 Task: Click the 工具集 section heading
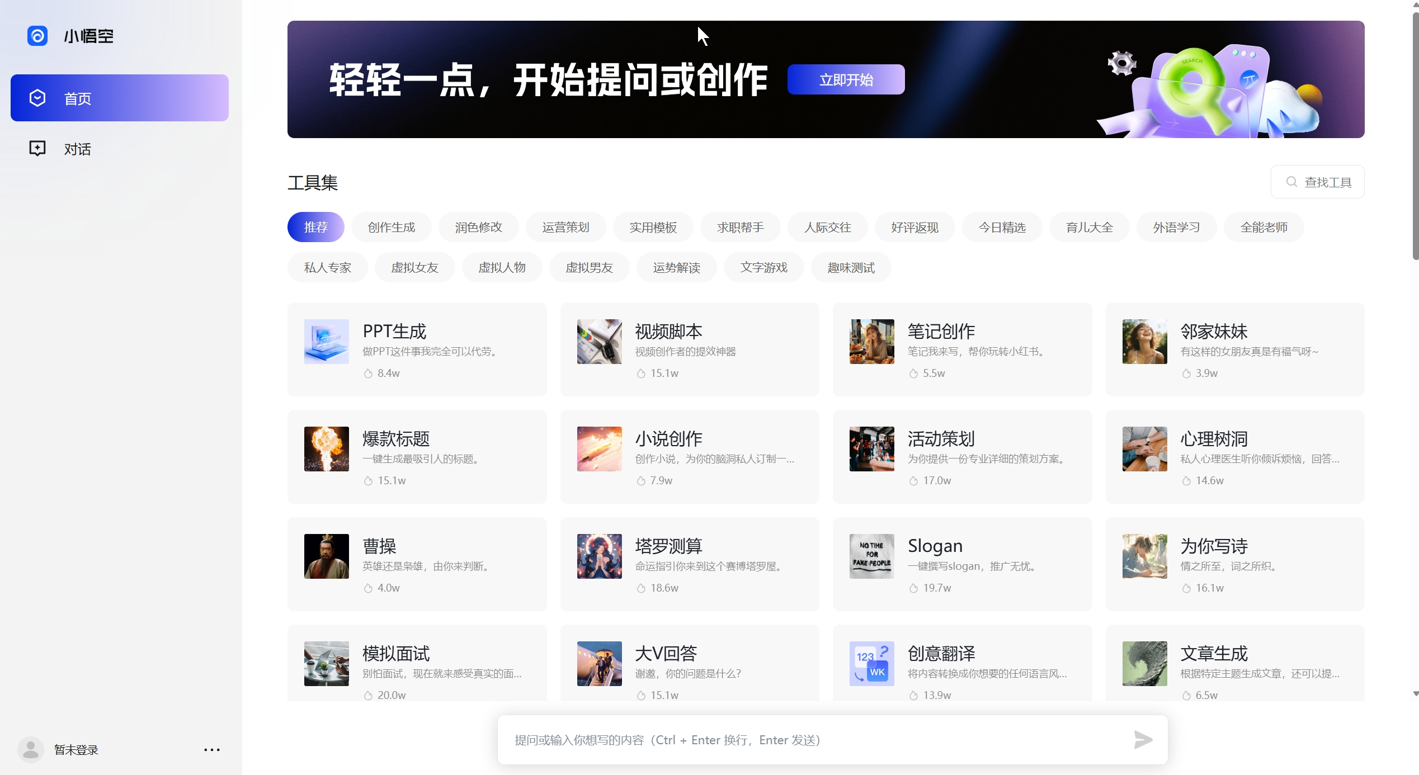pyautogui.click(x=313, y=183)
